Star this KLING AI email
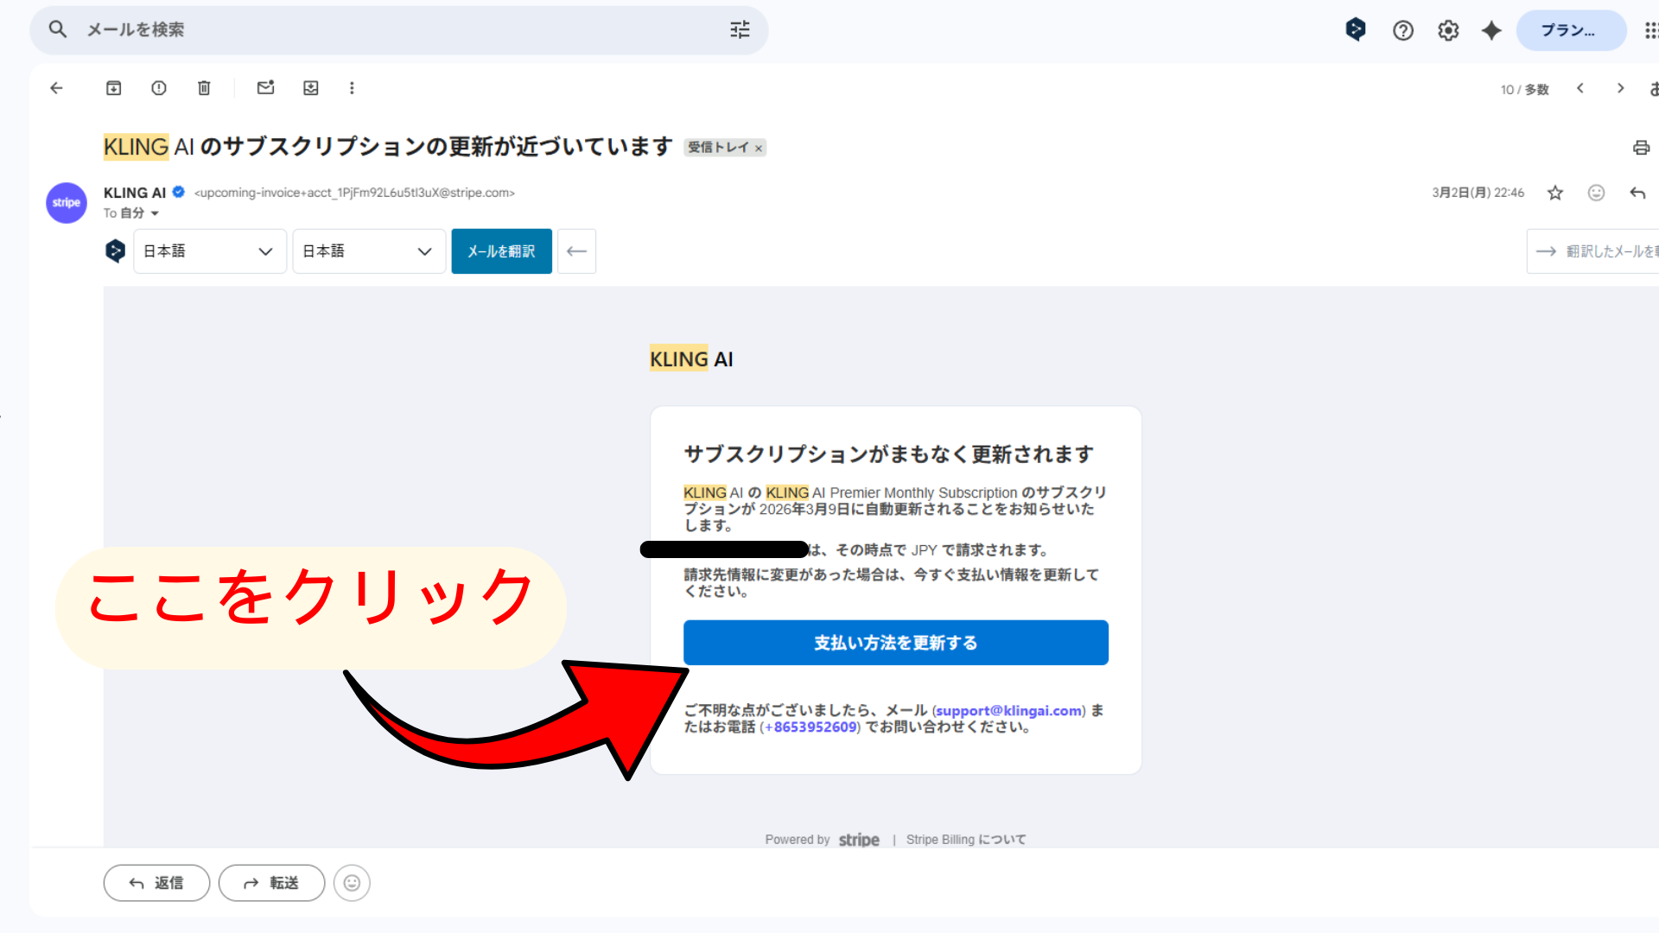The width and height of the screenshot is (1659, 933). pos(1555,193)
